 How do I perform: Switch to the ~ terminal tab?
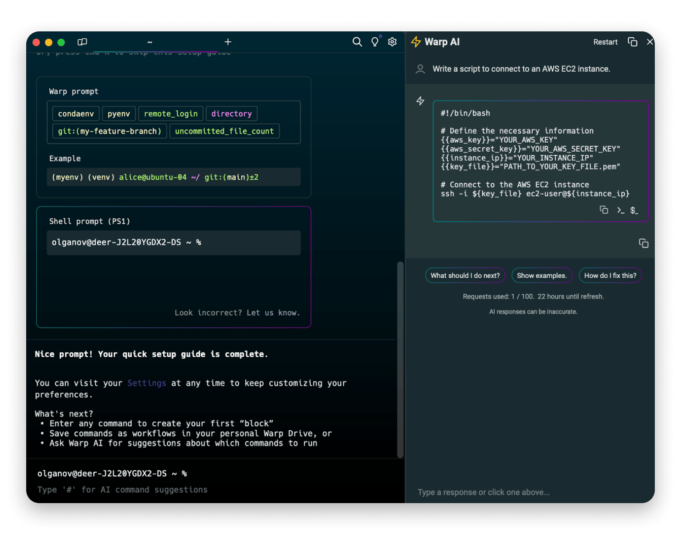[x=150, y=42]
